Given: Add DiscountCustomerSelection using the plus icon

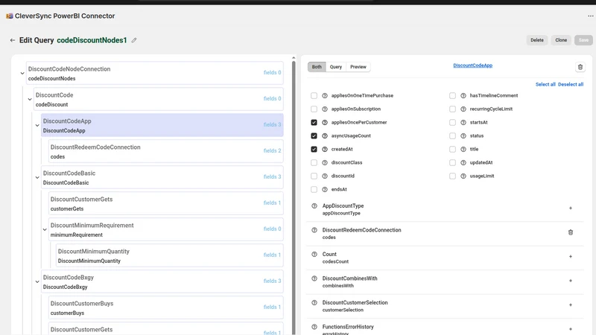Looking at the screenshot, I should point(571,305).
